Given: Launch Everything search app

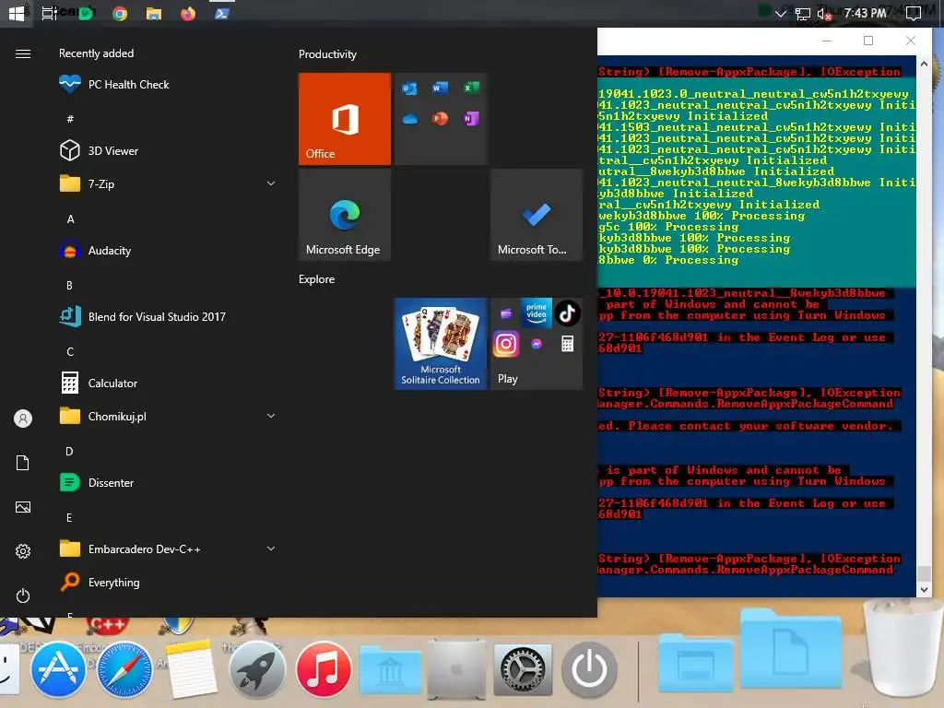Looking at the screenshot, I should (x=100, y=583).
